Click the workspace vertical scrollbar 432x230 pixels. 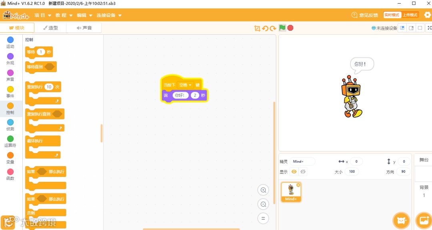(x=274, y=153)
